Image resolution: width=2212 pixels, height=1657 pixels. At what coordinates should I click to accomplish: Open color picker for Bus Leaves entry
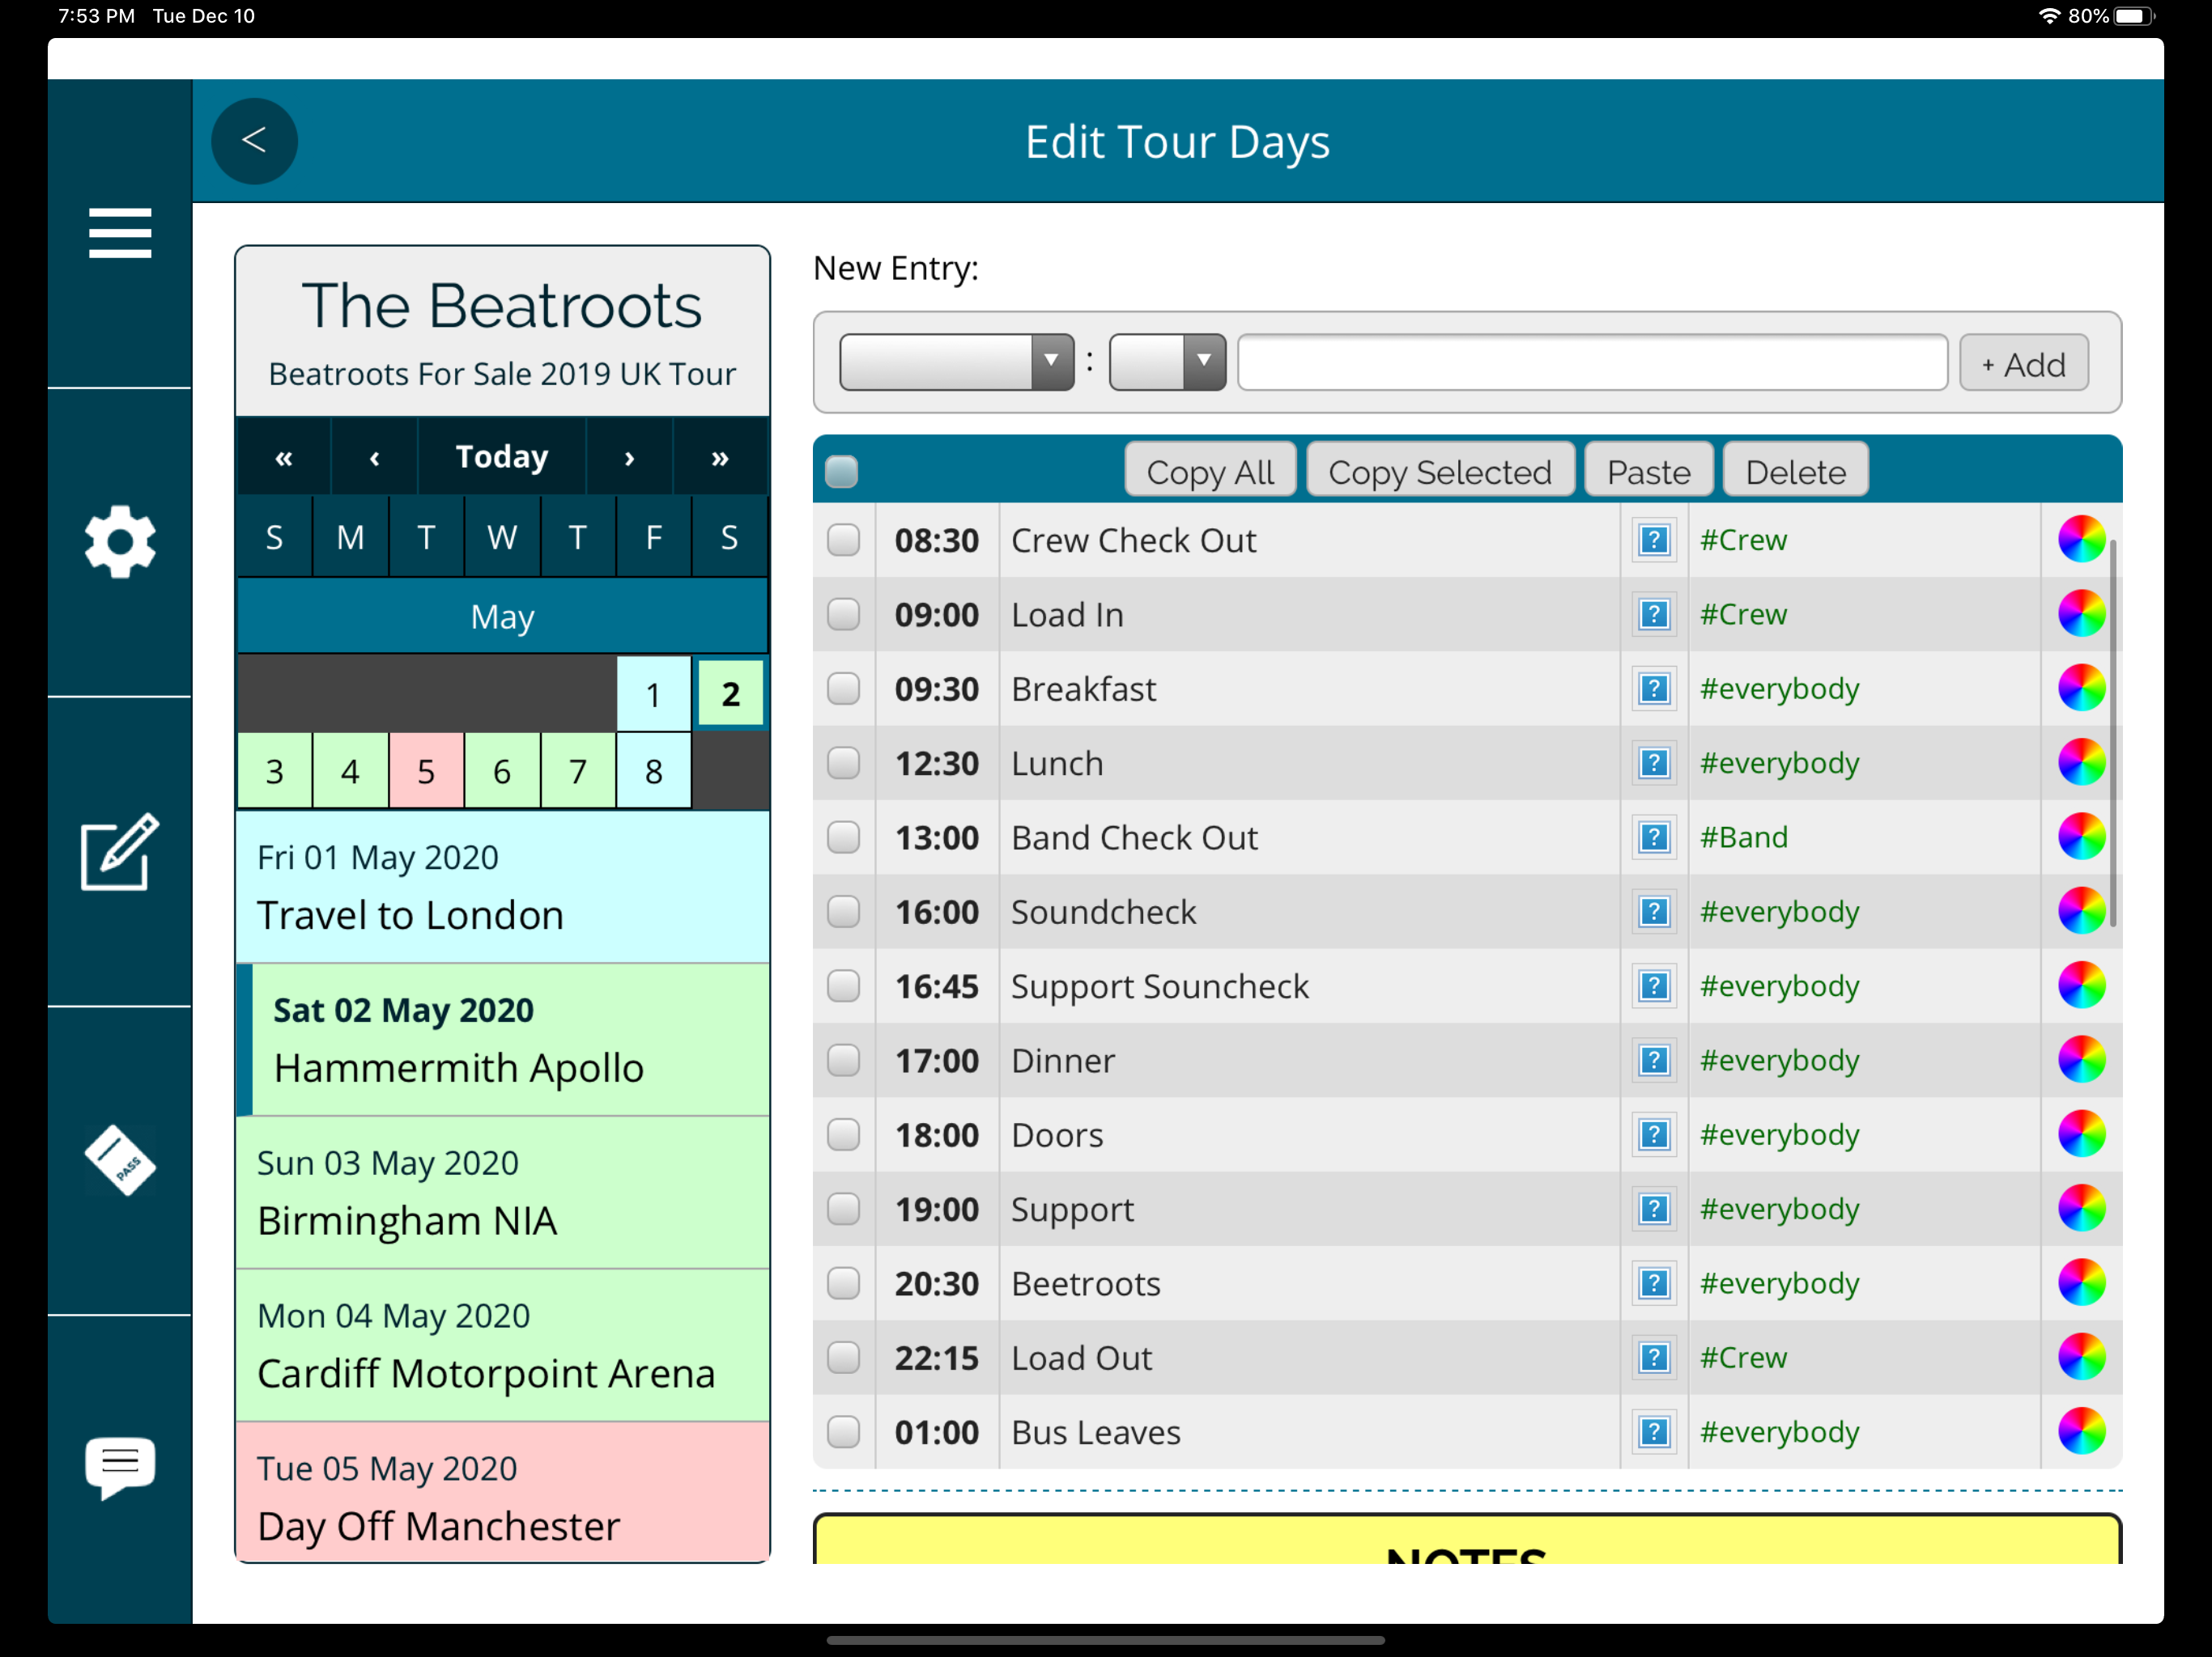[x=2081, y=1432]
